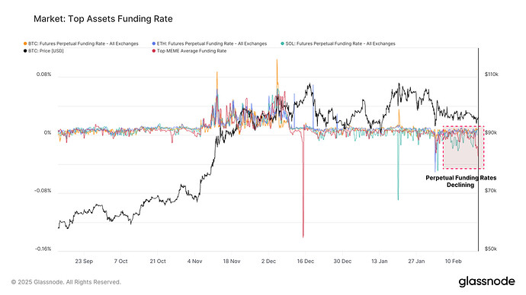This screenshot has height=295, width=526.
Task: Toggle SOL Futures Perpetual Funding Rate series
Action: [x=340, y=44]
